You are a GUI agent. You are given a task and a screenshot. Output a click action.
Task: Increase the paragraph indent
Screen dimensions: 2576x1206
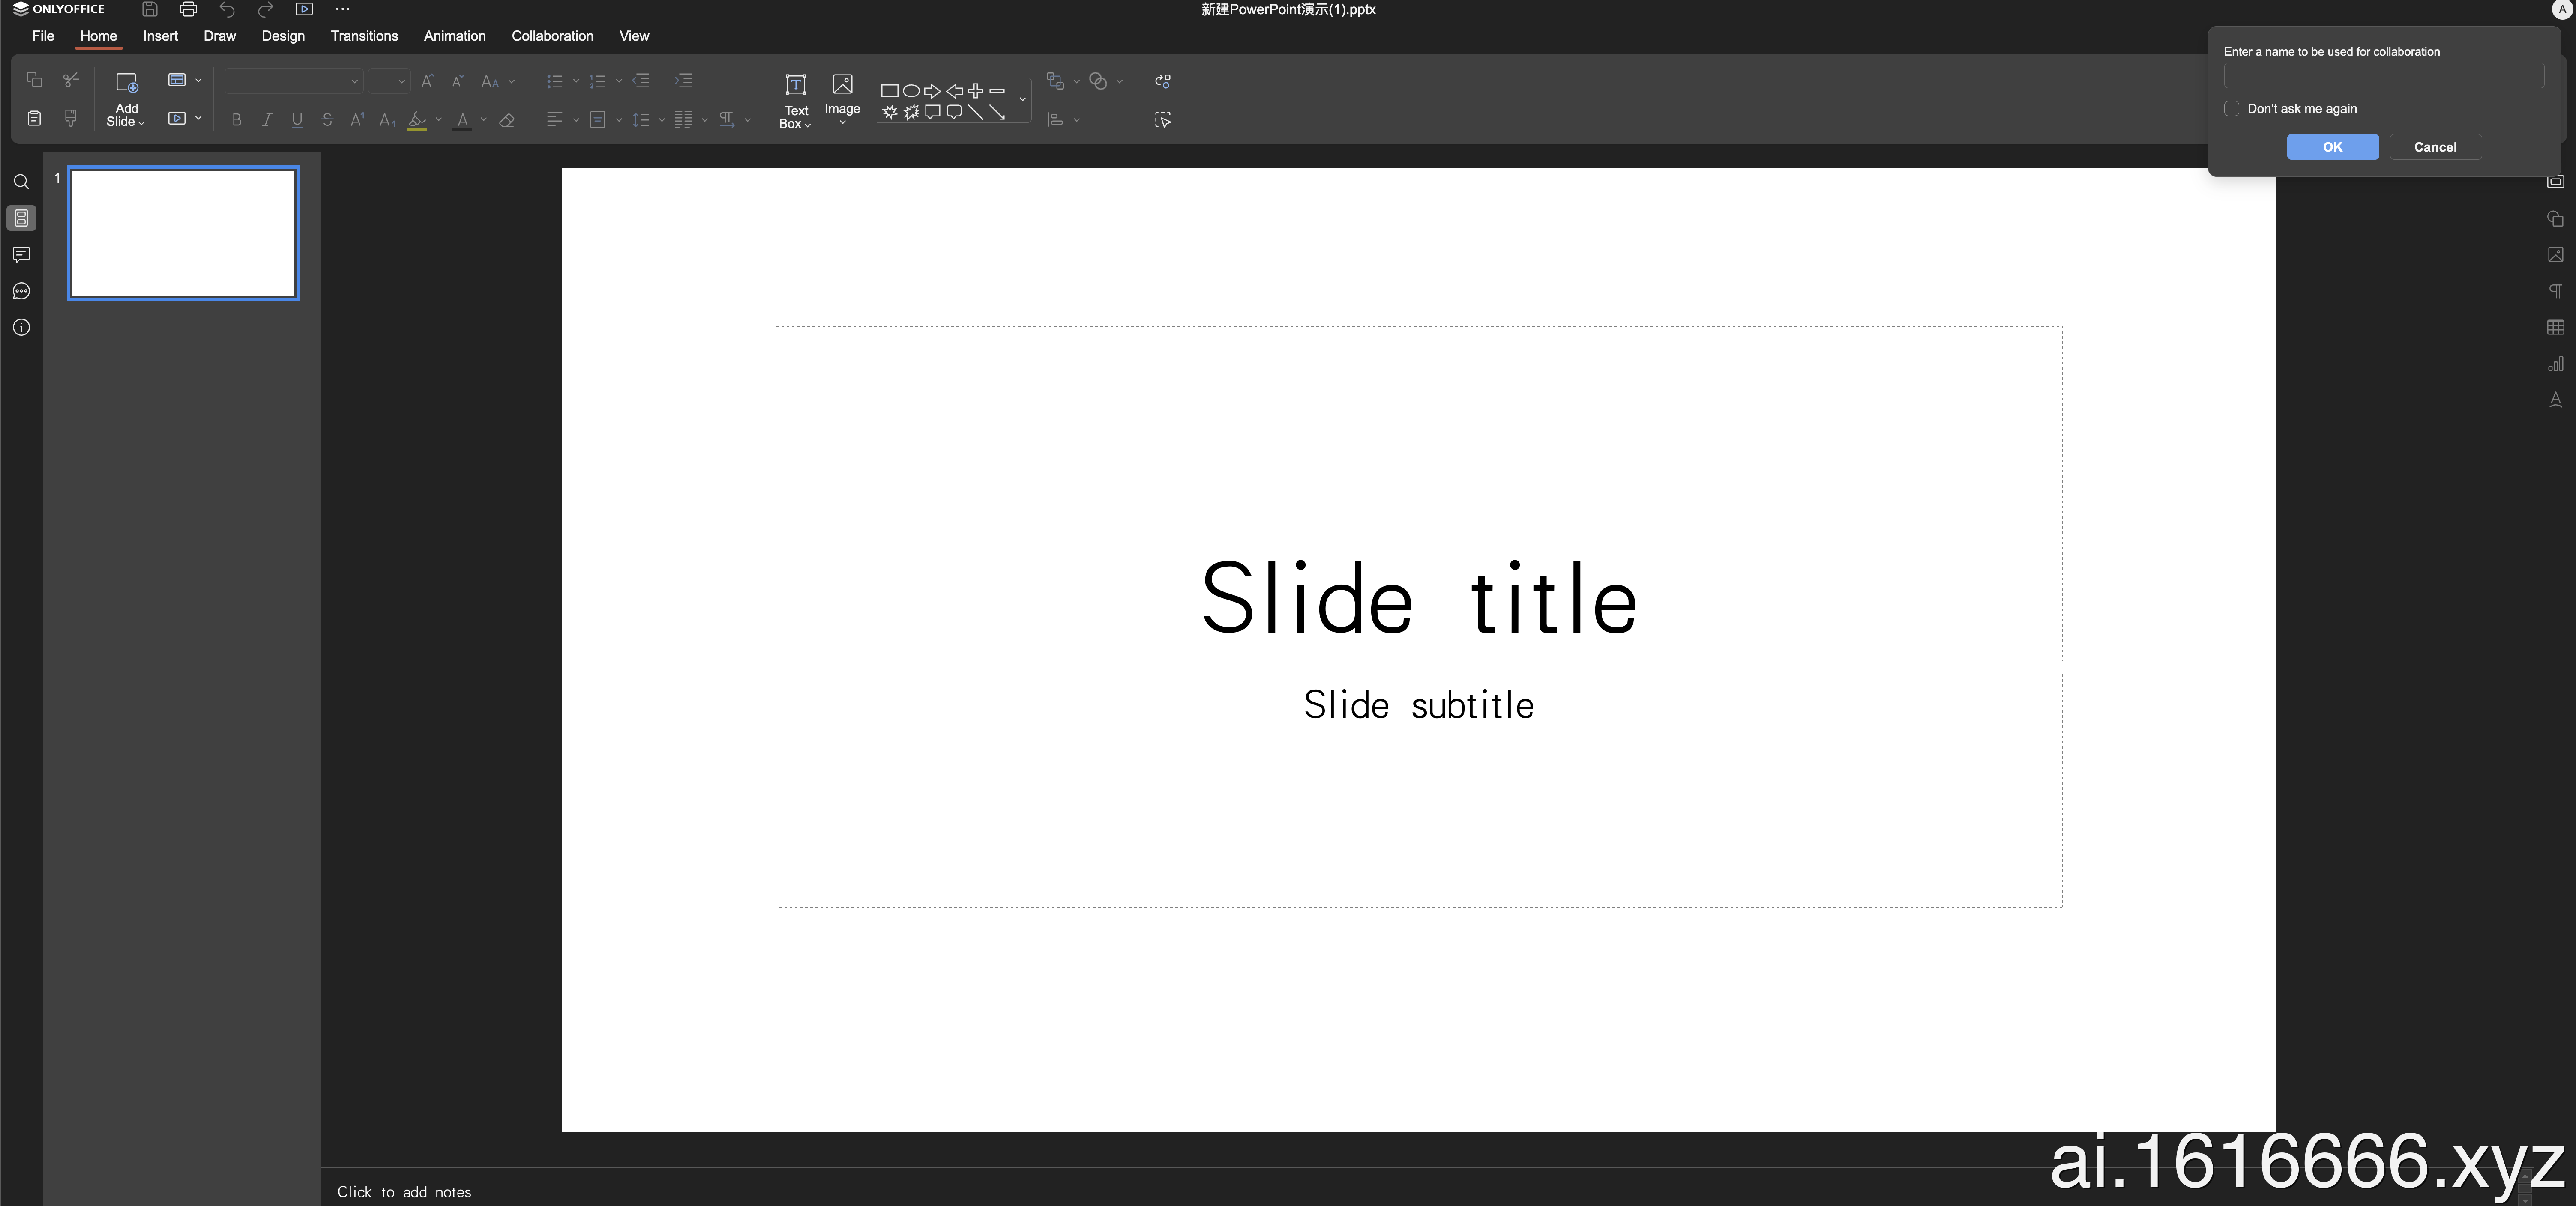[x=684, y=81]
